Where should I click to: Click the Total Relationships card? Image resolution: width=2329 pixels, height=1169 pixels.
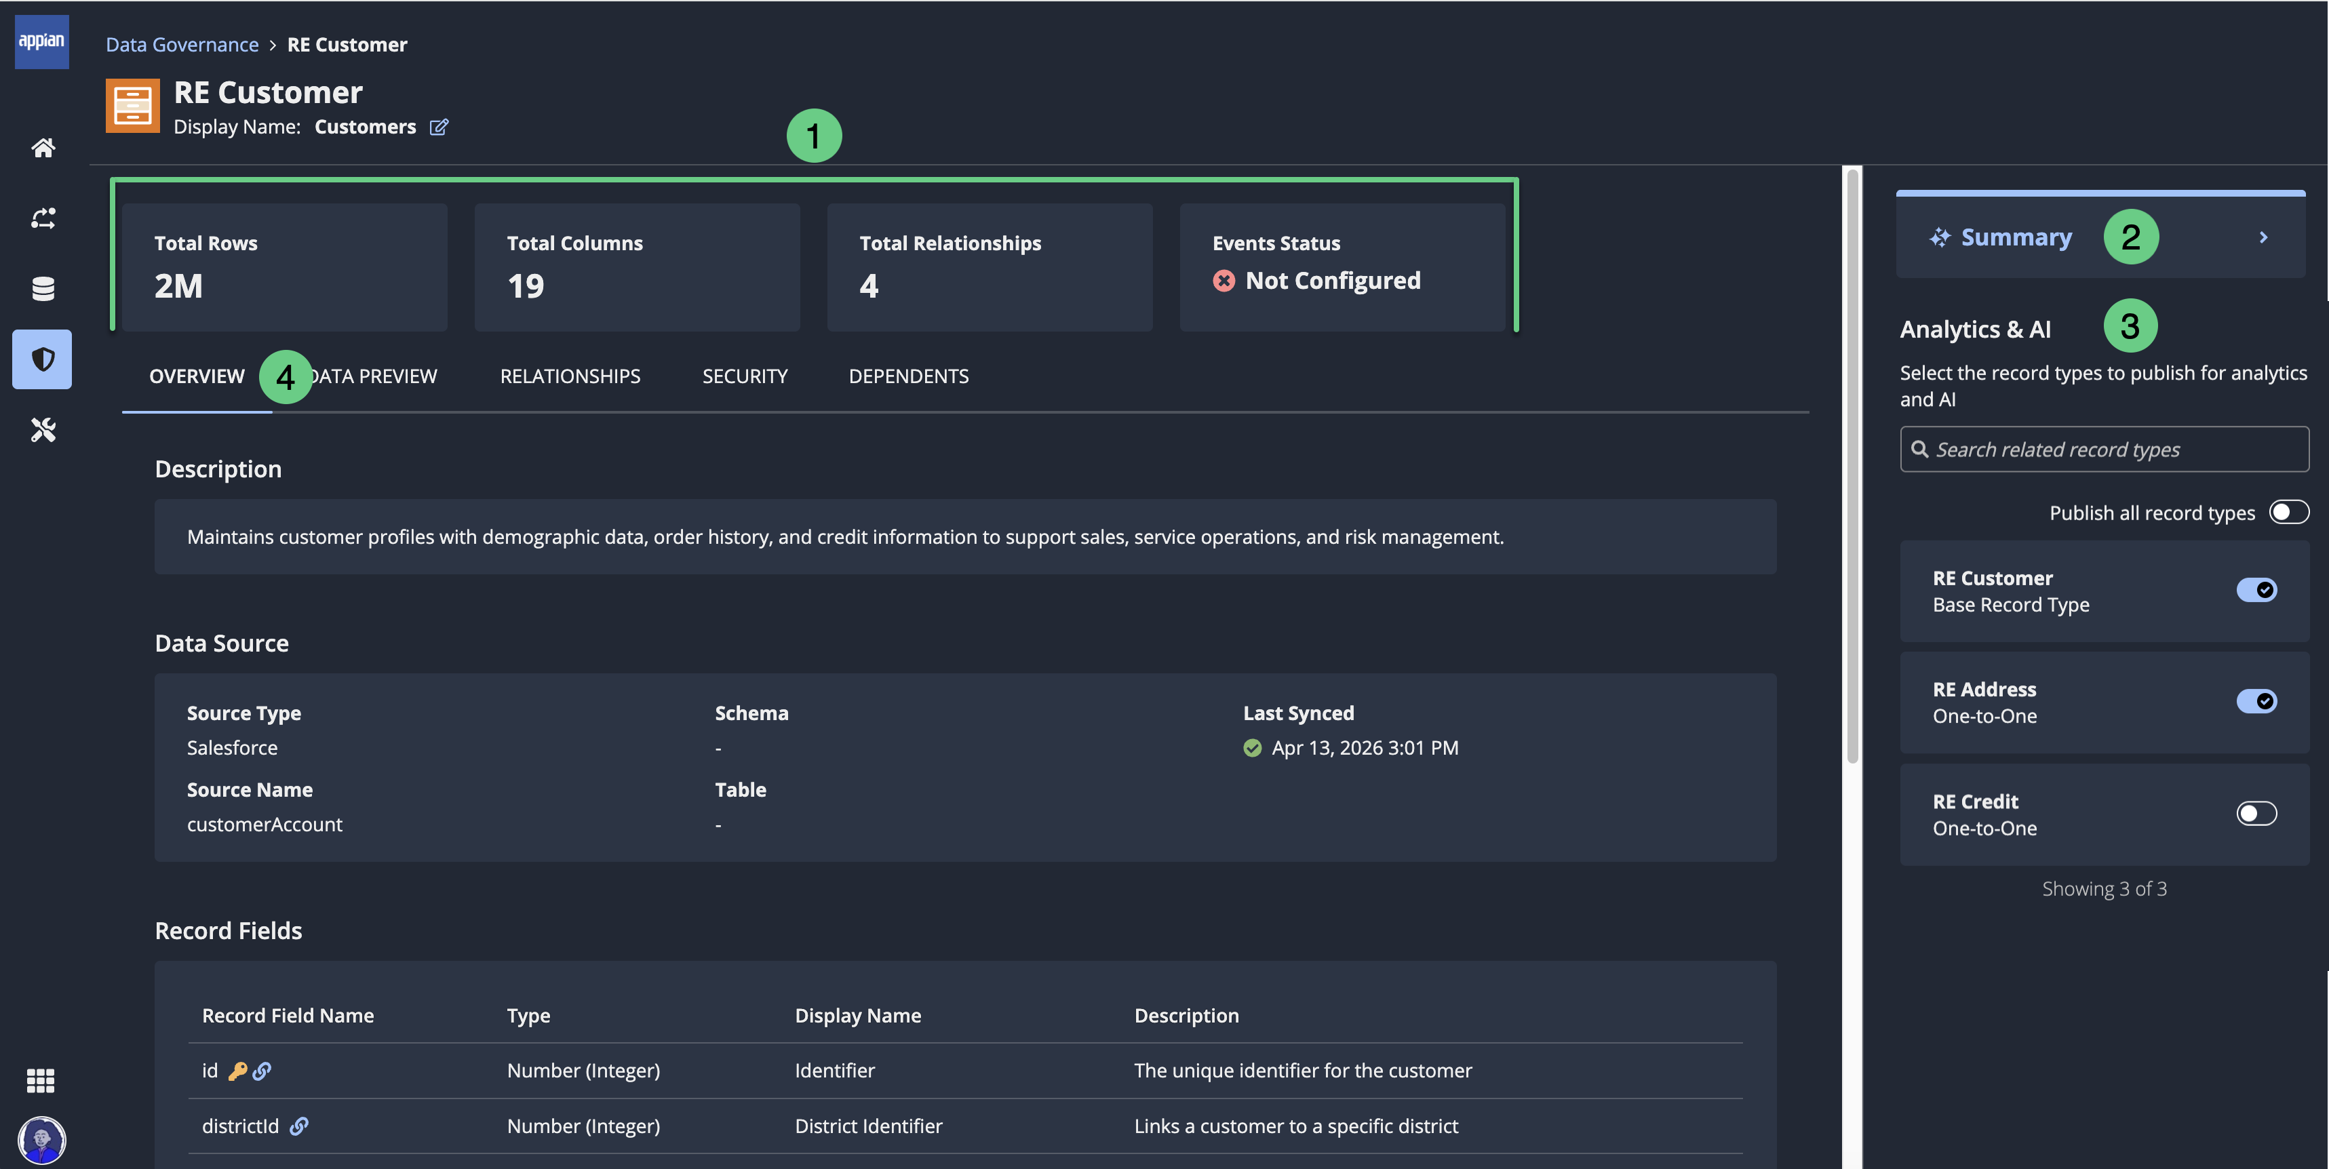click(x=990, y=266)
